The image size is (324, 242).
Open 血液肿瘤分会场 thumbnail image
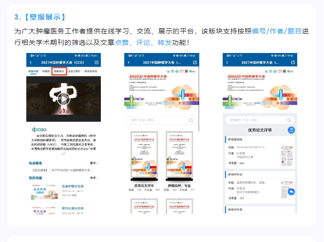(44, 192)
